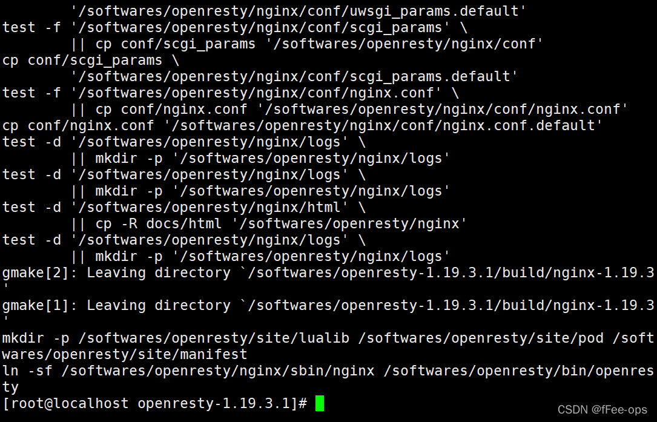Click the uwsgi_params.default path line
Screen dimensions: 657x422
click(298, 12)
